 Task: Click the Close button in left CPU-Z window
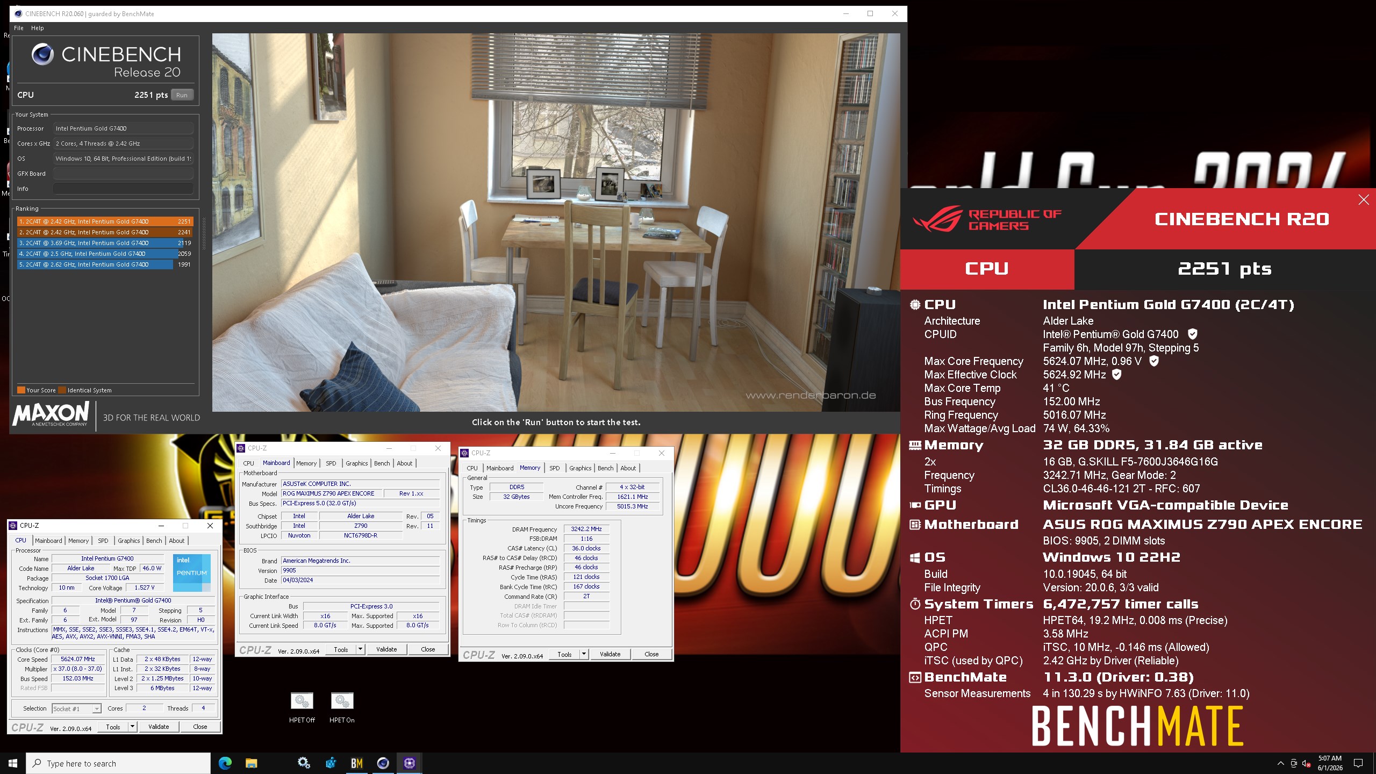click(x=200, y=727)
